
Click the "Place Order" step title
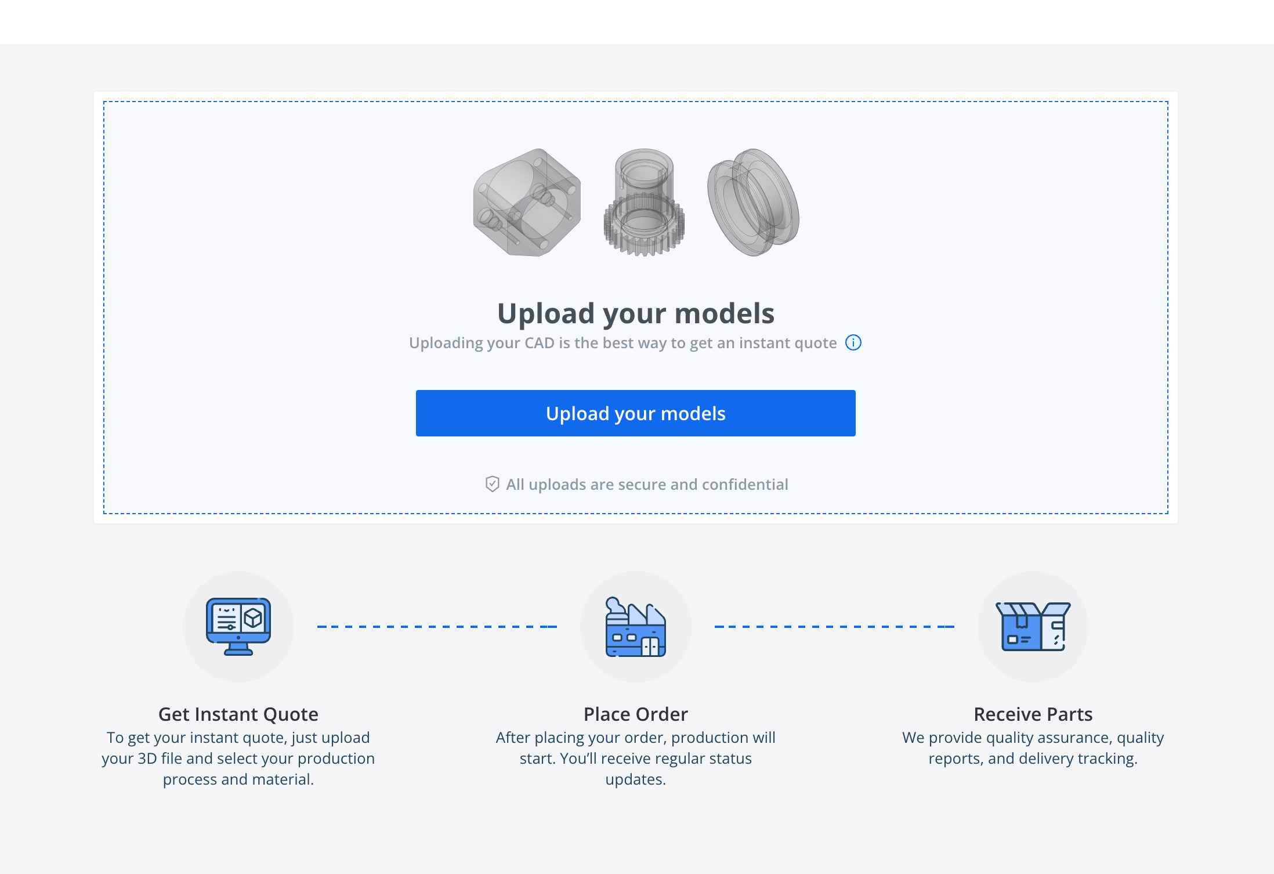[636, 714]
